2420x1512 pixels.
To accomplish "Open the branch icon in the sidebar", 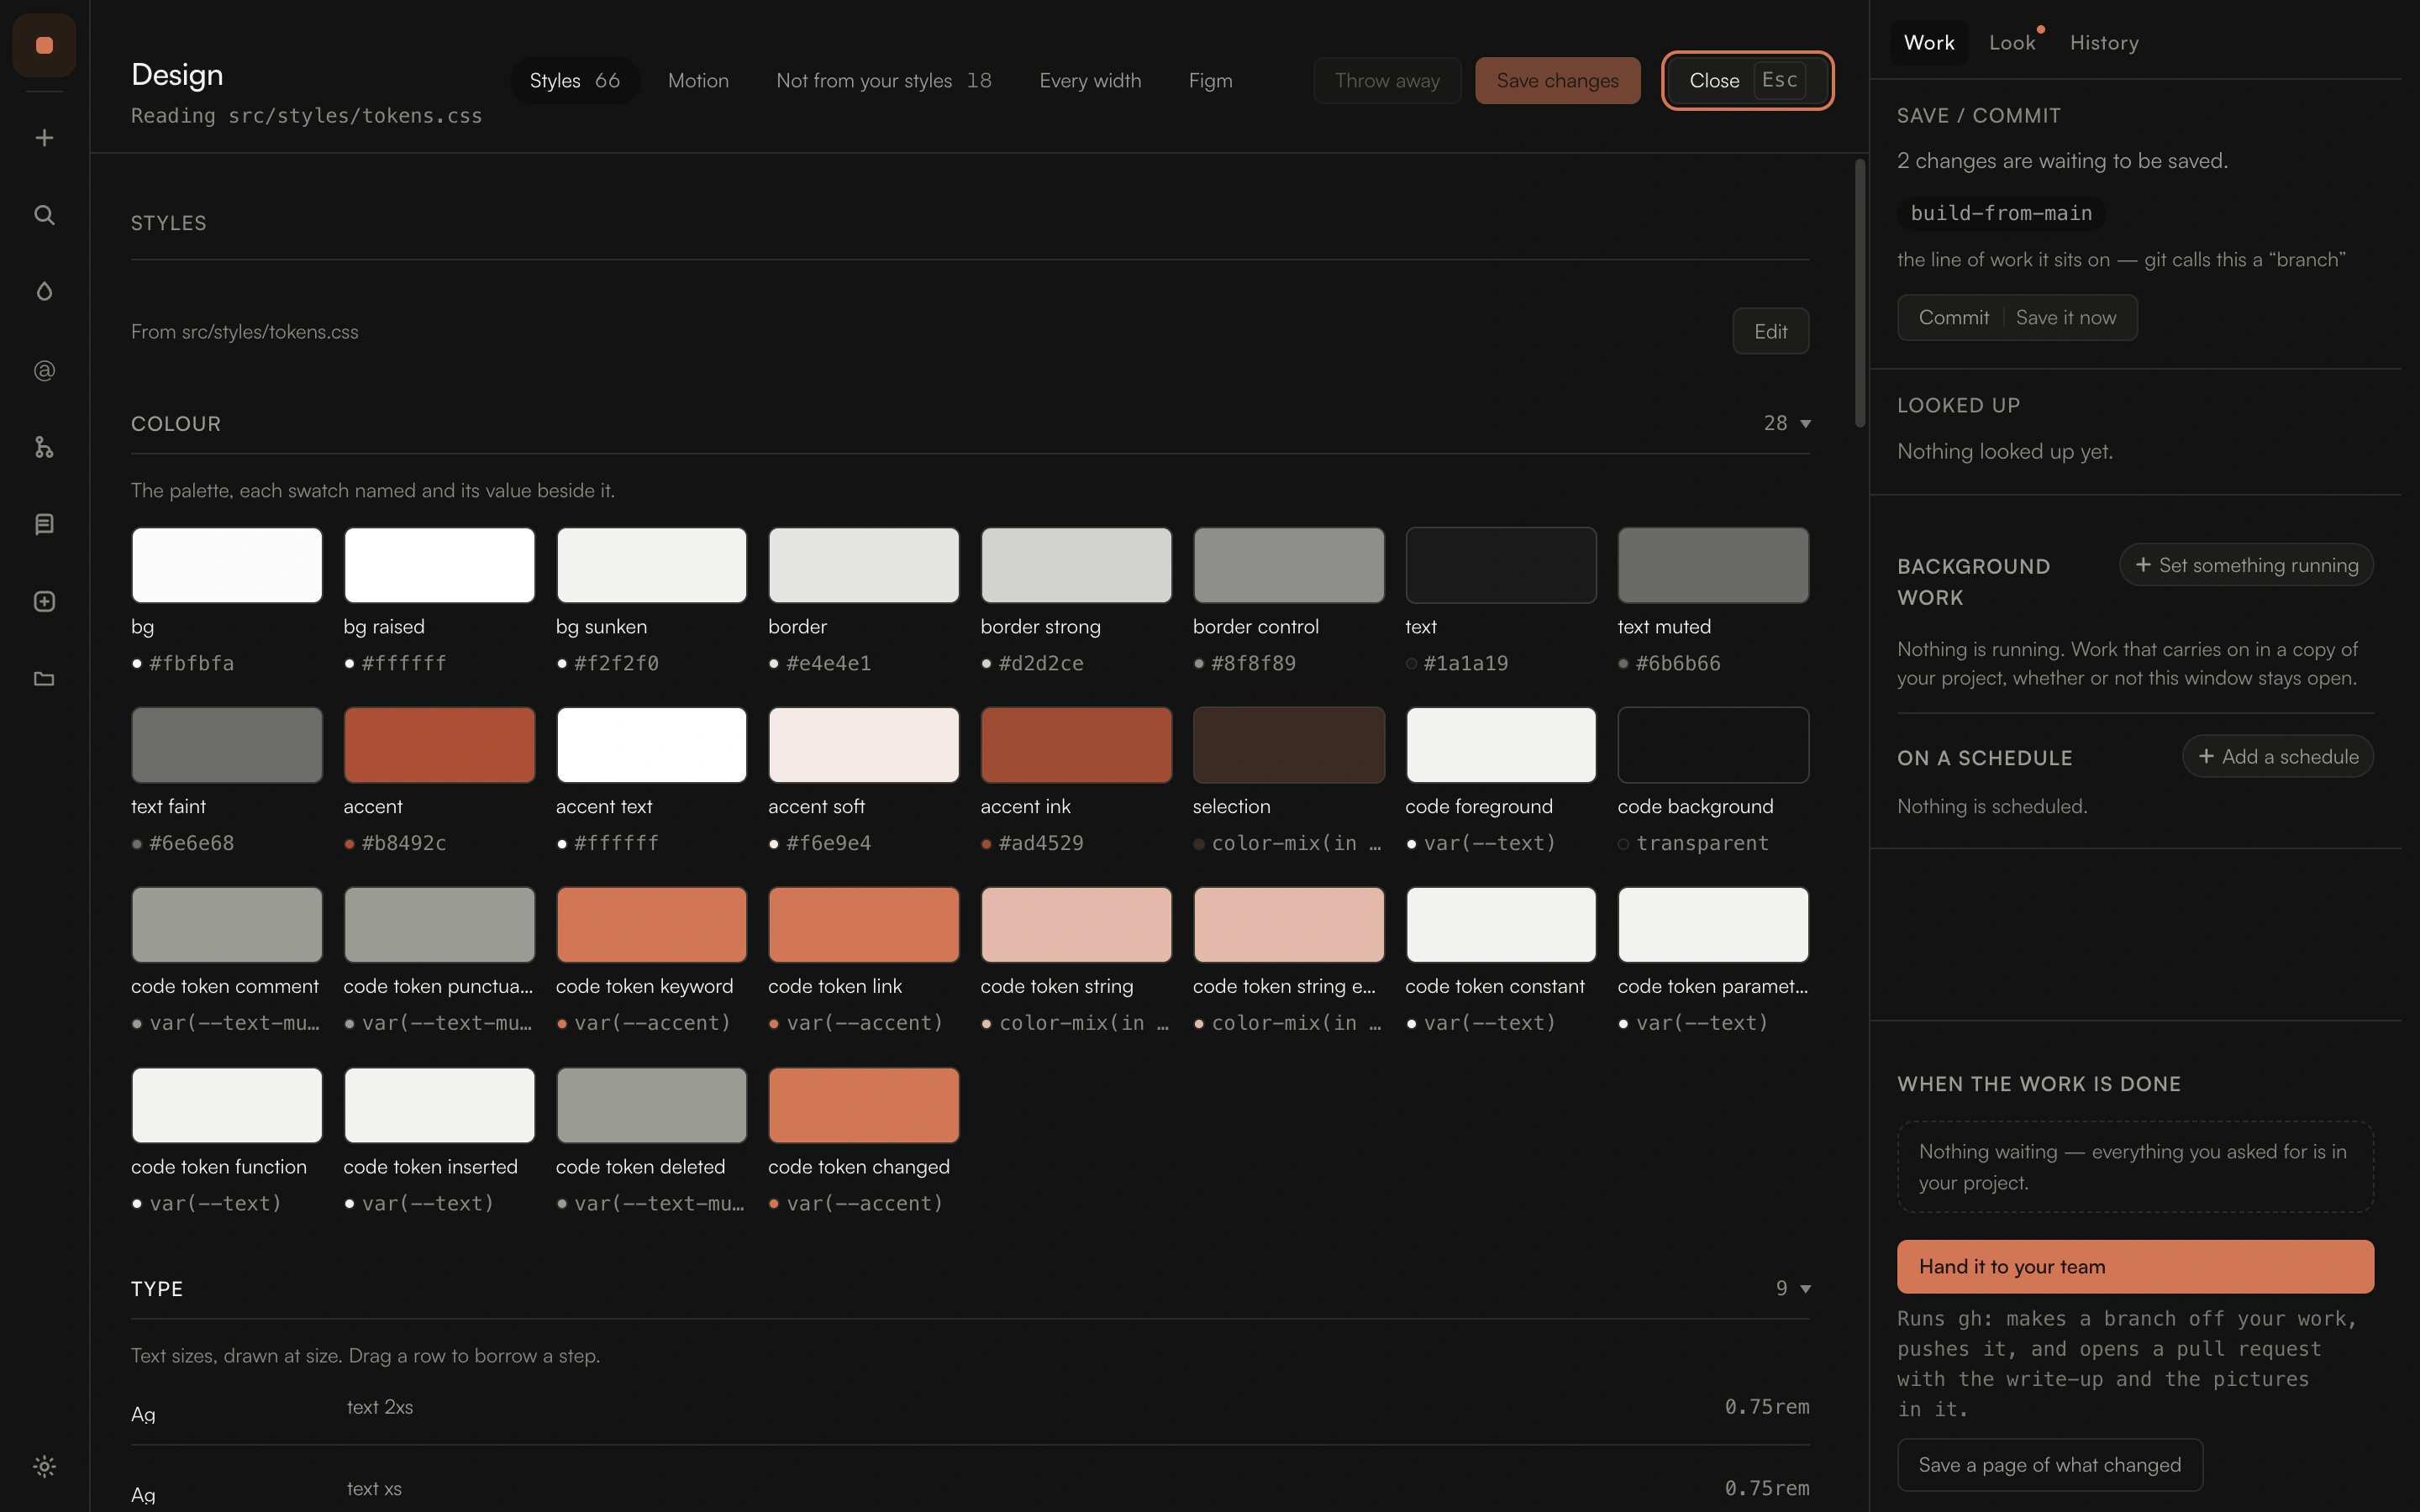I will click(x=44, y=447).
